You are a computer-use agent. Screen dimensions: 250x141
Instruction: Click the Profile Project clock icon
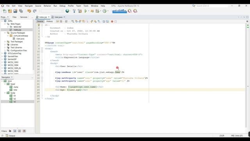coord(105,11)
